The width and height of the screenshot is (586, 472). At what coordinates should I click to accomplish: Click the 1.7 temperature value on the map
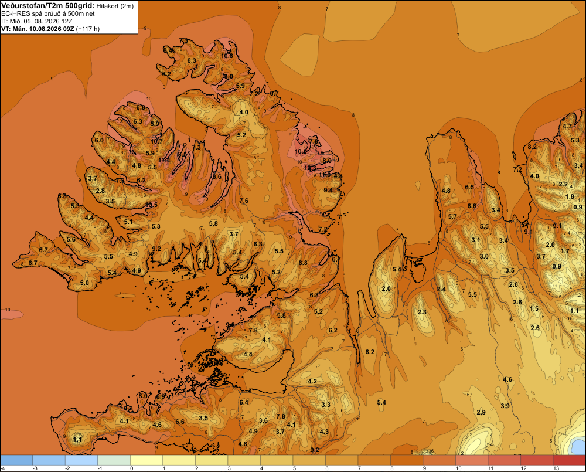[x=565, y=251]
